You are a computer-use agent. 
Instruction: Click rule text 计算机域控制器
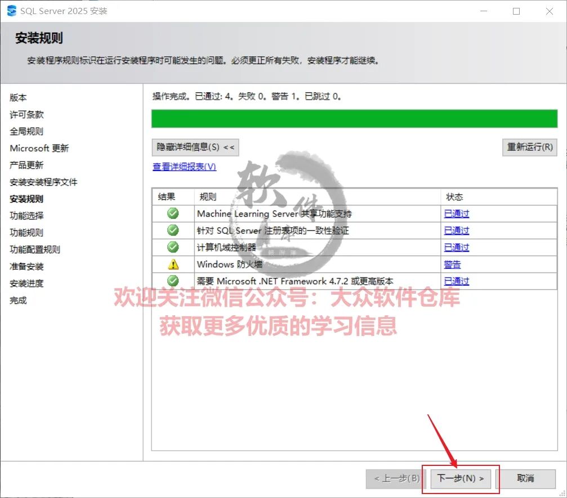point(226,248)
